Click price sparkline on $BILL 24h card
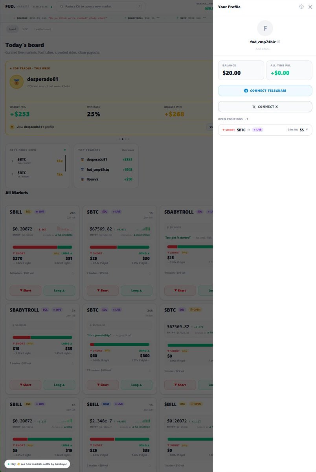This screenshot has height=472, width=316. tap(64, 229)
